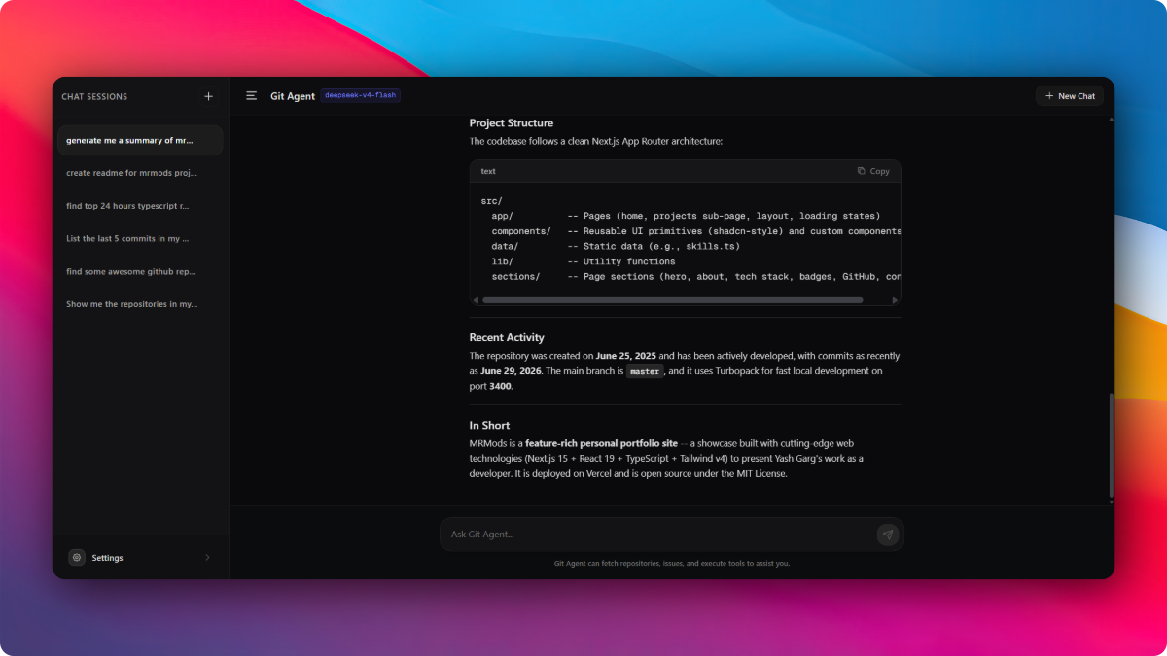The image size is (1167, 656).
Task: Open 'List the last 5 commits in my ...' session
Action: pyautogui.click(x=140, y=238)
